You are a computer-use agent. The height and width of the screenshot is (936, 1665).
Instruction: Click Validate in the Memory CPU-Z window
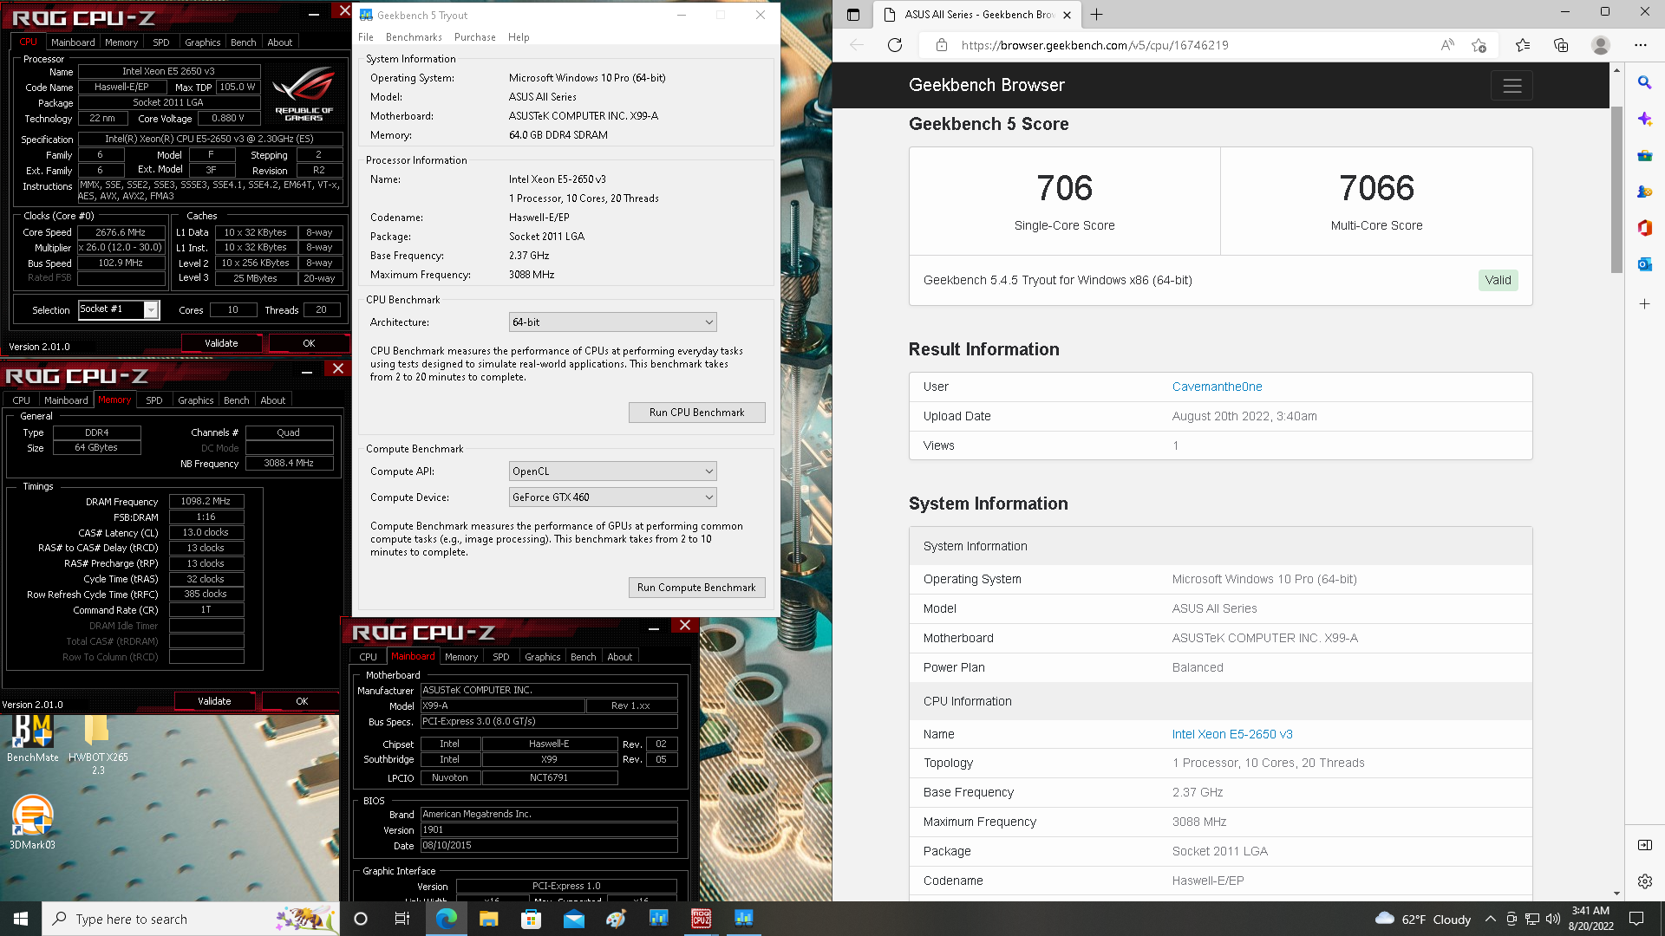coord(214,701)
